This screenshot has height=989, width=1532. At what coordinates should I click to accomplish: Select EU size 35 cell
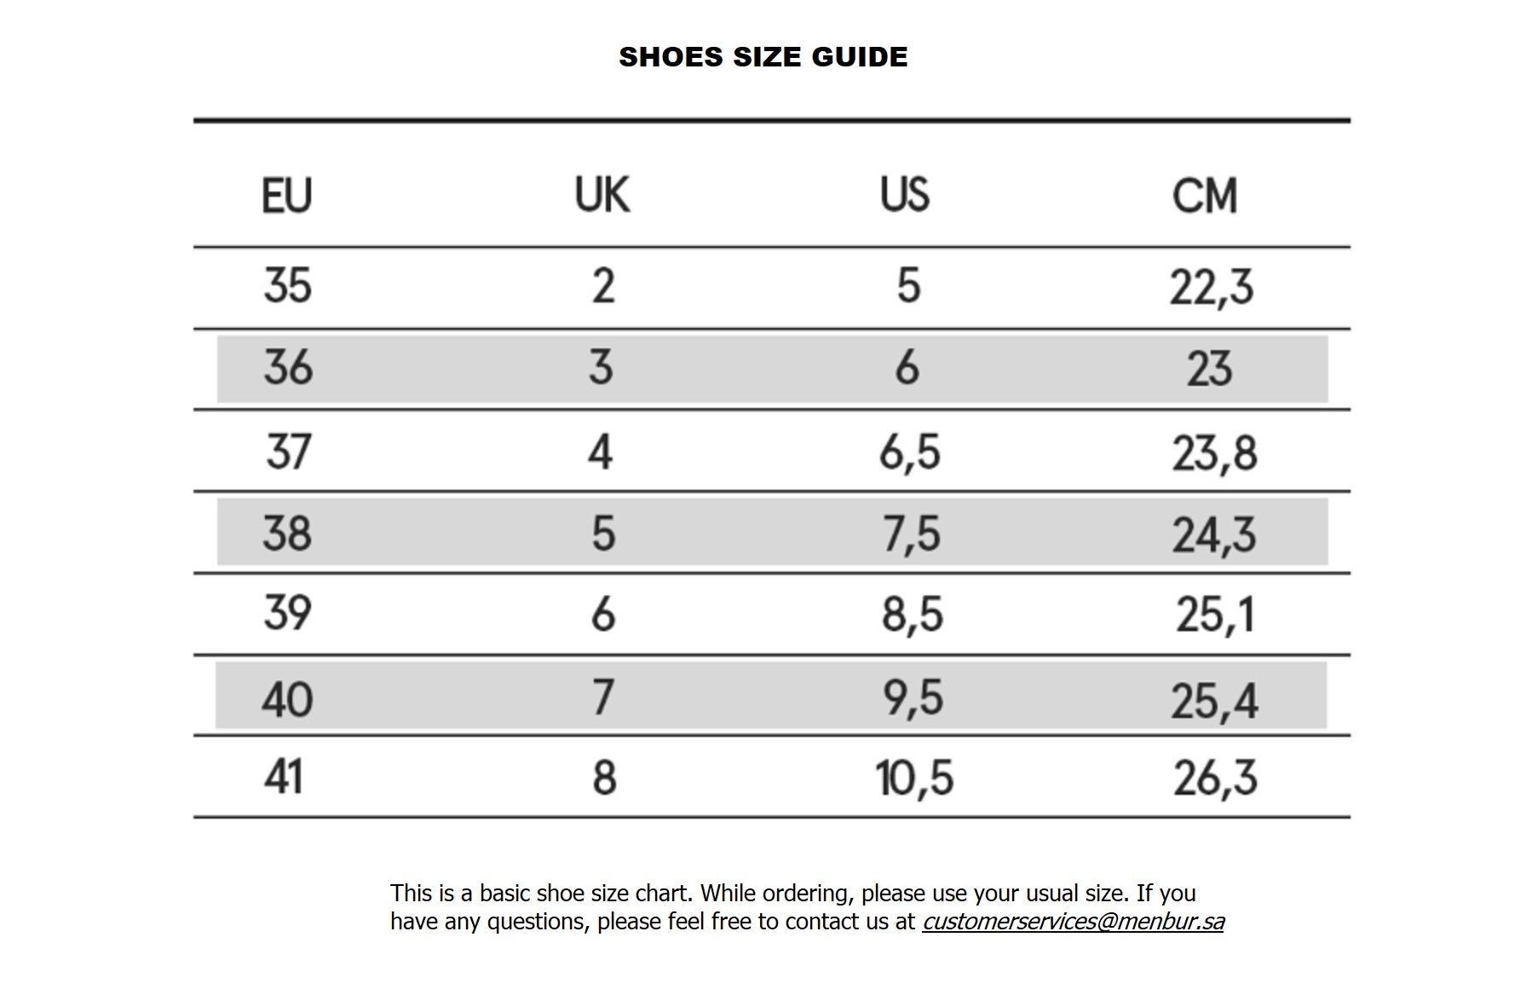pyautogui.click(x=288, y=285)
